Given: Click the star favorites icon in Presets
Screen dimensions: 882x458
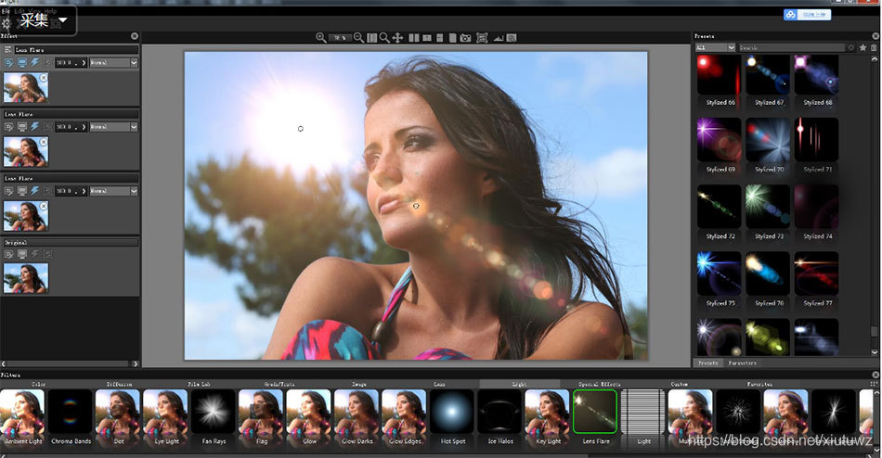Looking at the screenshot, I should pyautogui.click(x=863, y=48).
